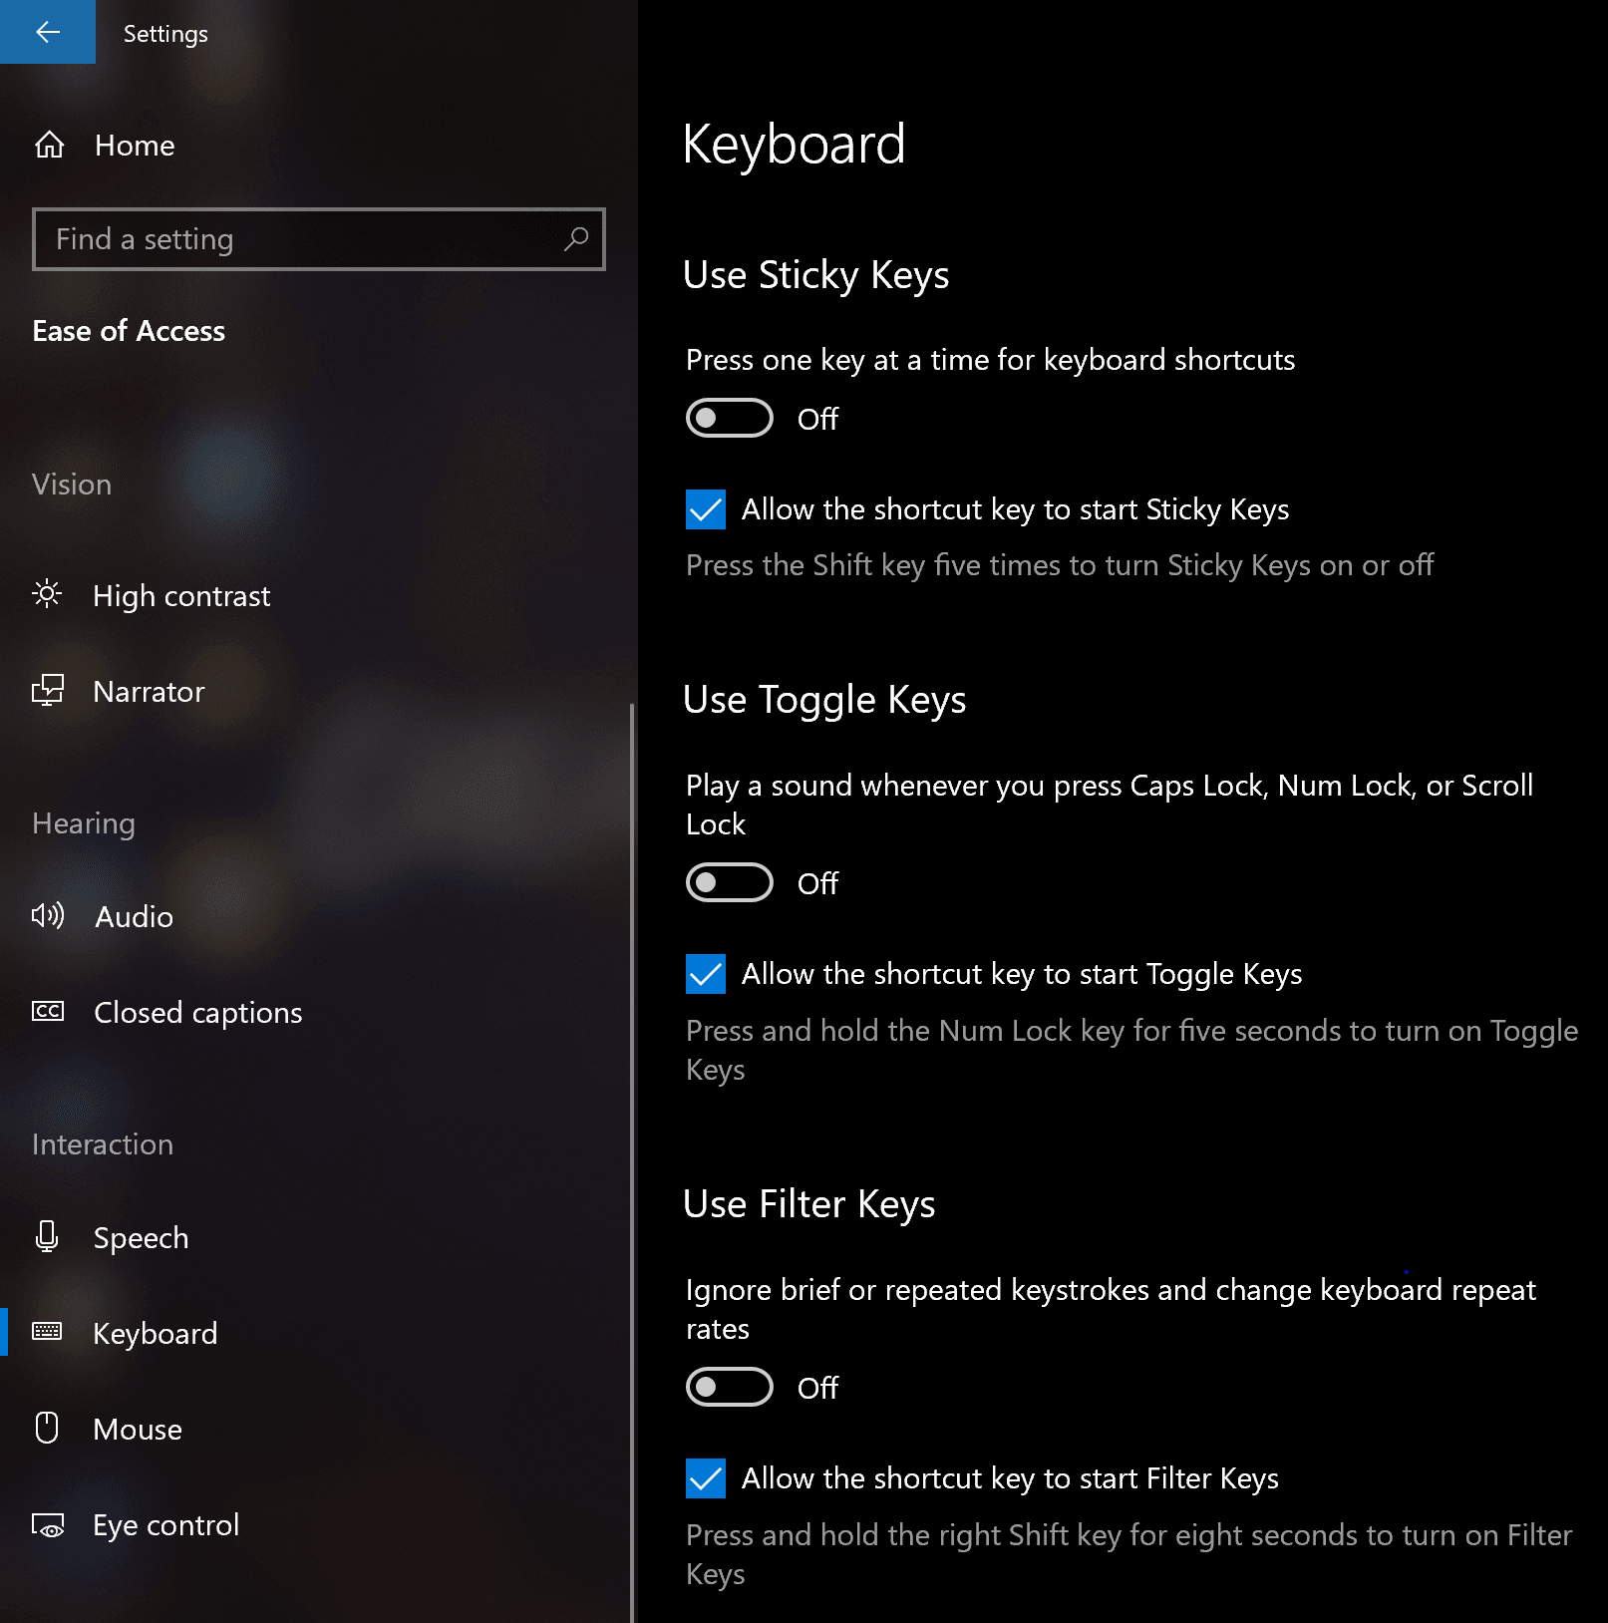Click 'Ignore brief or repeated keystrokes' text
The image size is (1608, 1623).
[x=1111, y=1309]
